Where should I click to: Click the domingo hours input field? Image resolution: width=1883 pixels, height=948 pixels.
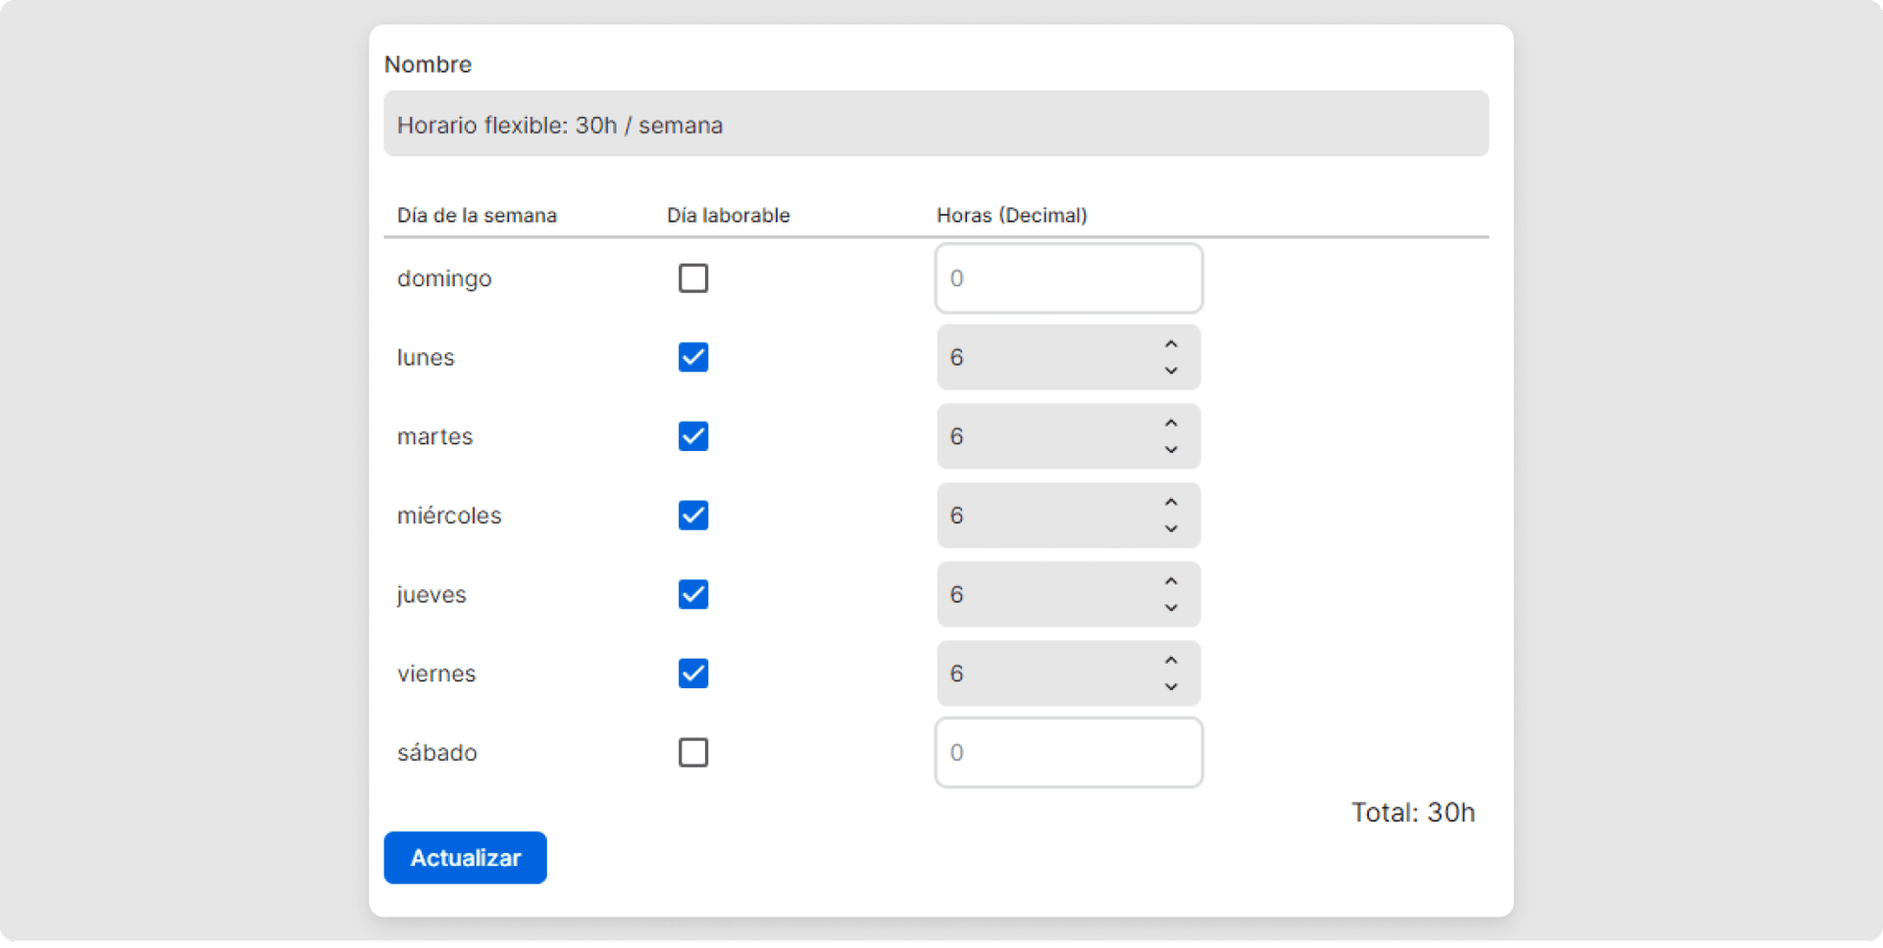[x=1068, y=278]
